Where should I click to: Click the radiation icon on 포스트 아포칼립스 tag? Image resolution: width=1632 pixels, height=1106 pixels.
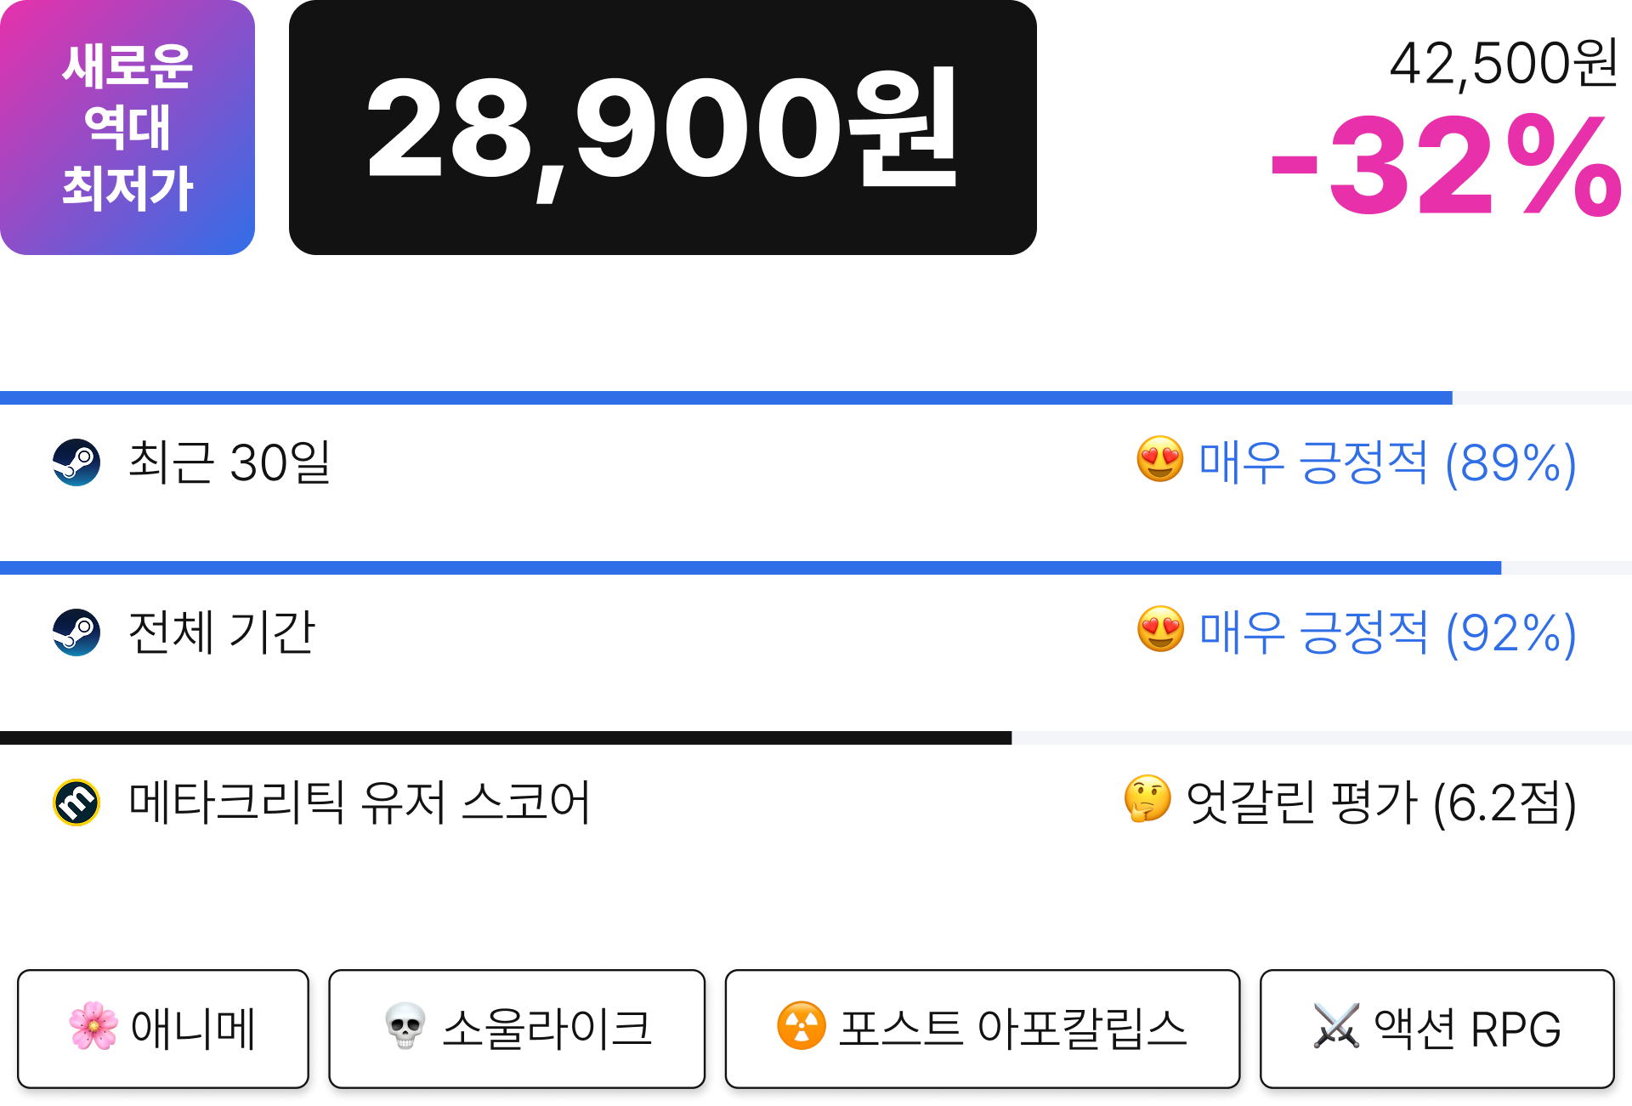coord(802,1026)
